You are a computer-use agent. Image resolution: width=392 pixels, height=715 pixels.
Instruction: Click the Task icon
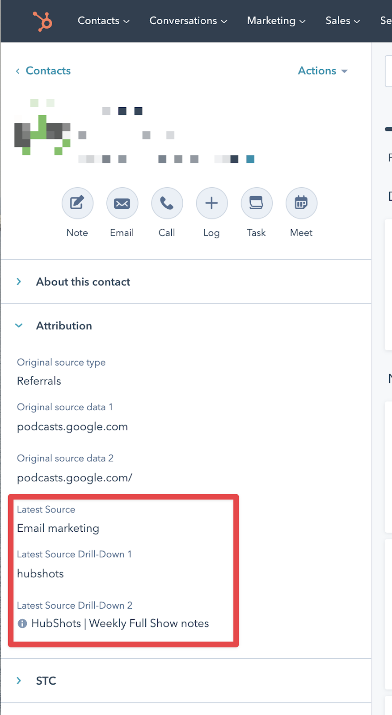click(257, 203)
